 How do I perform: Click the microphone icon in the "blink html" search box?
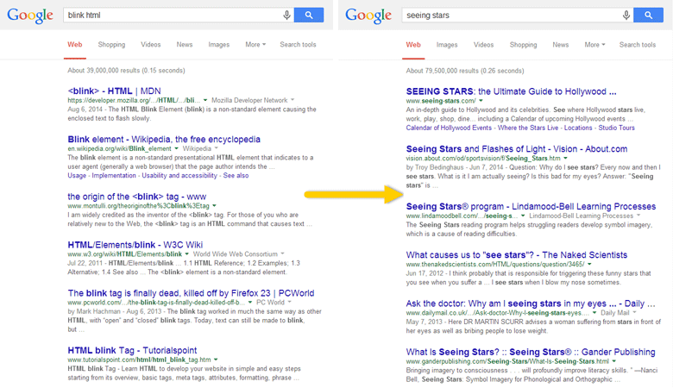pos(286,16)
